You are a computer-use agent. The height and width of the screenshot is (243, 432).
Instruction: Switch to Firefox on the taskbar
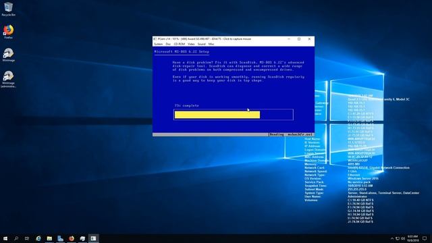tap(72, 238)
